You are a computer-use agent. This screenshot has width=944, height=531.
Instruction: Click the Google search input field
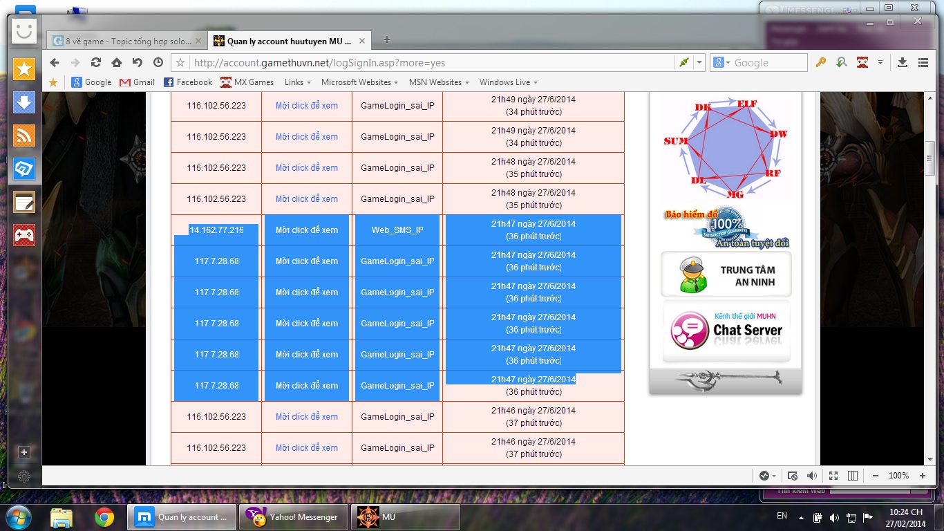pos(767,63)
